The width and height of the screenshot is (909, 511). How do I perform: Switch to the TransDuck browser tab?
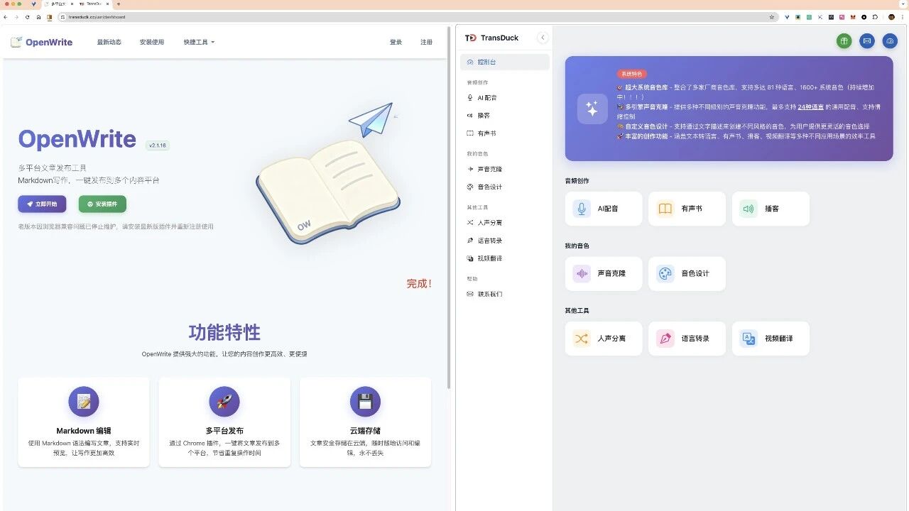[x=94, y=4]
